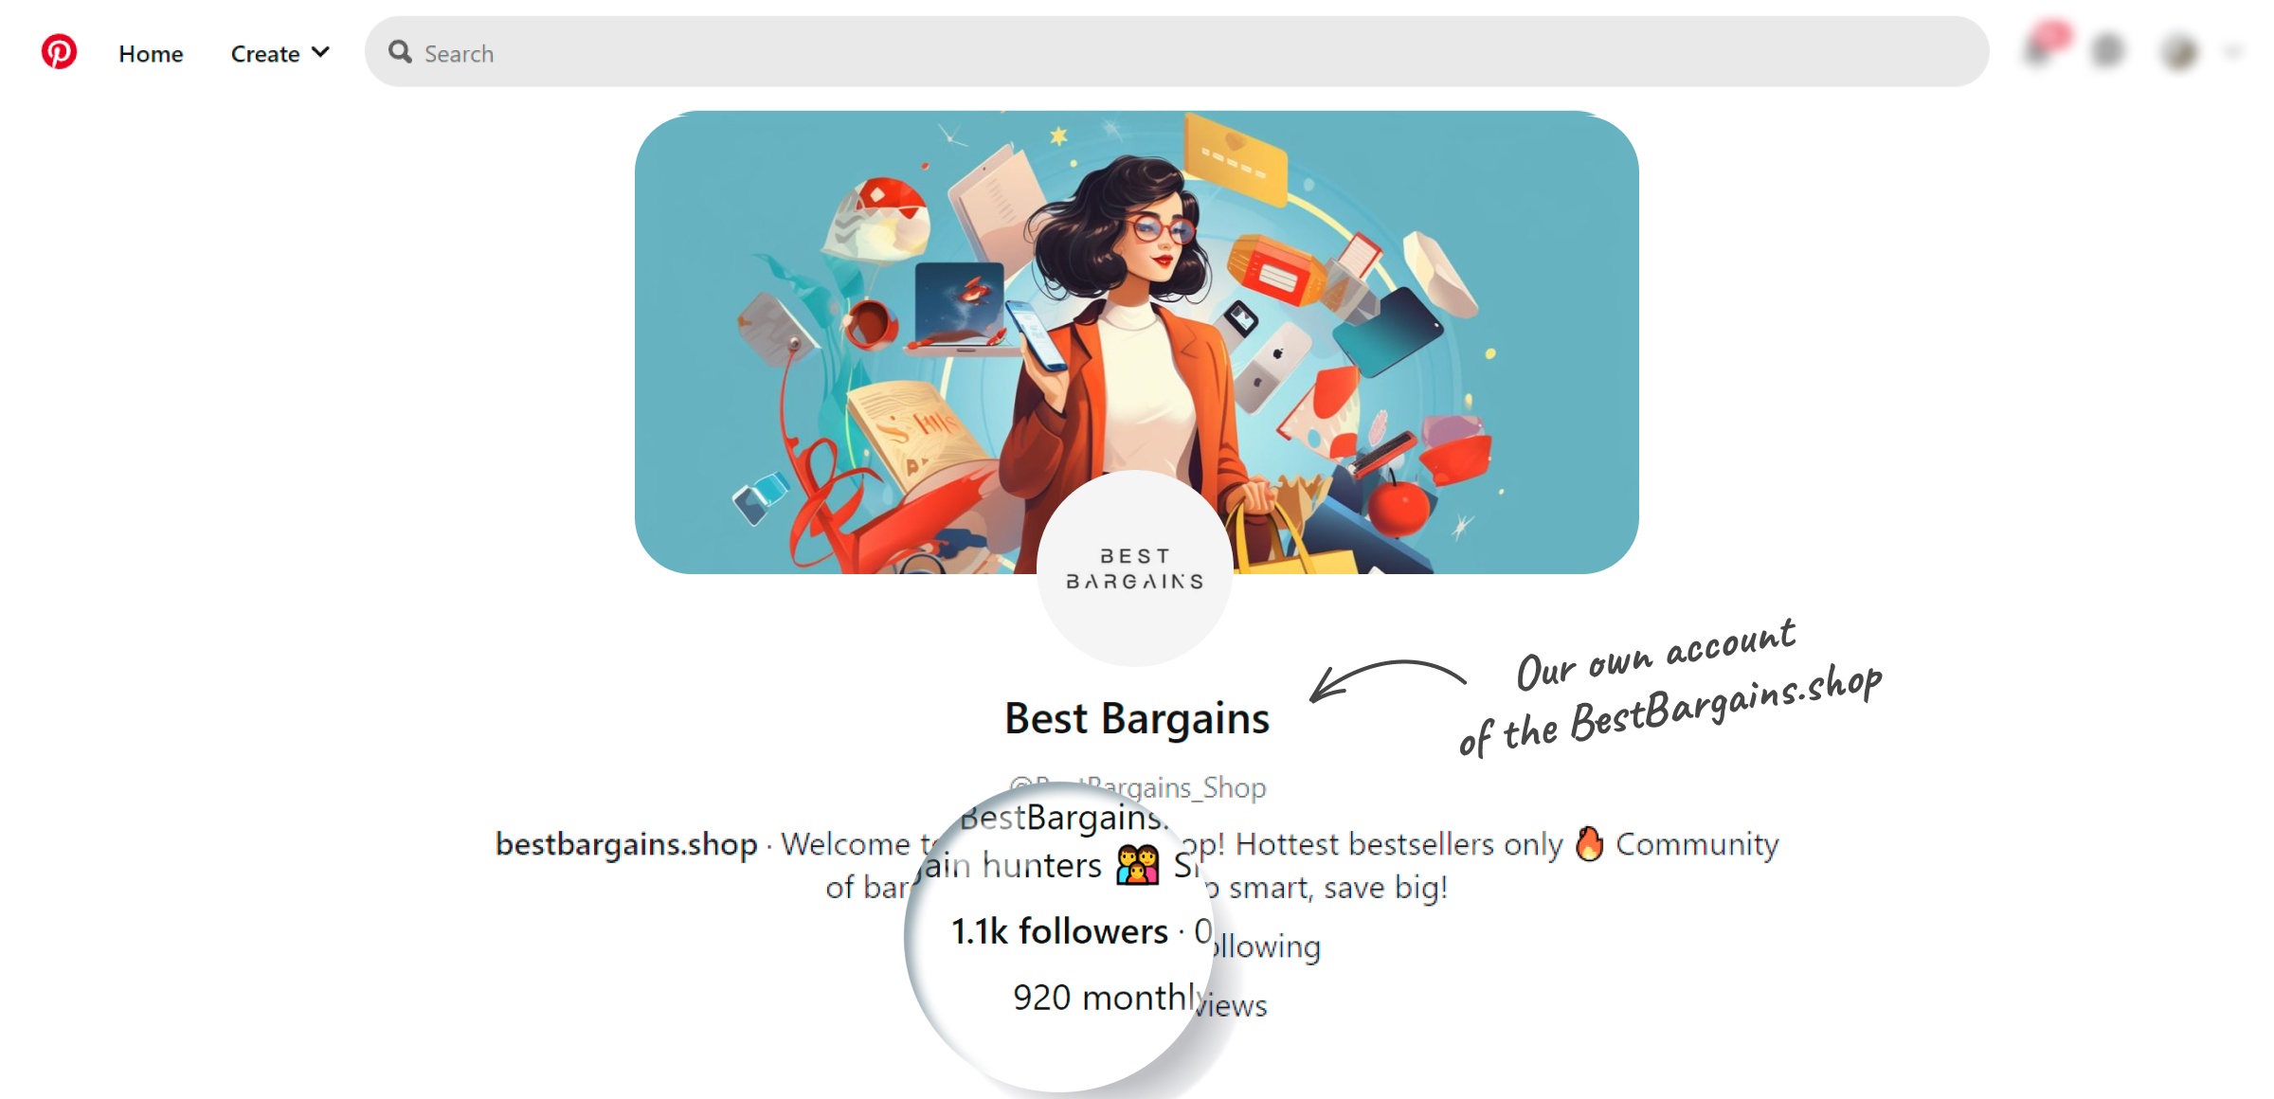Visit the bestbargains.shop website link

point(626,843)
